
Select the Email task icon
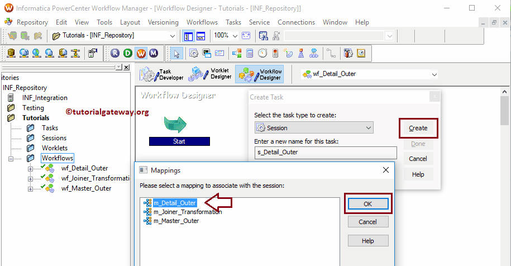pyautogui.click(x=219, y=53)
